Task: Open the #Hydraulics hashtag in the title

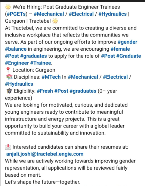Action: click(112, 14)
